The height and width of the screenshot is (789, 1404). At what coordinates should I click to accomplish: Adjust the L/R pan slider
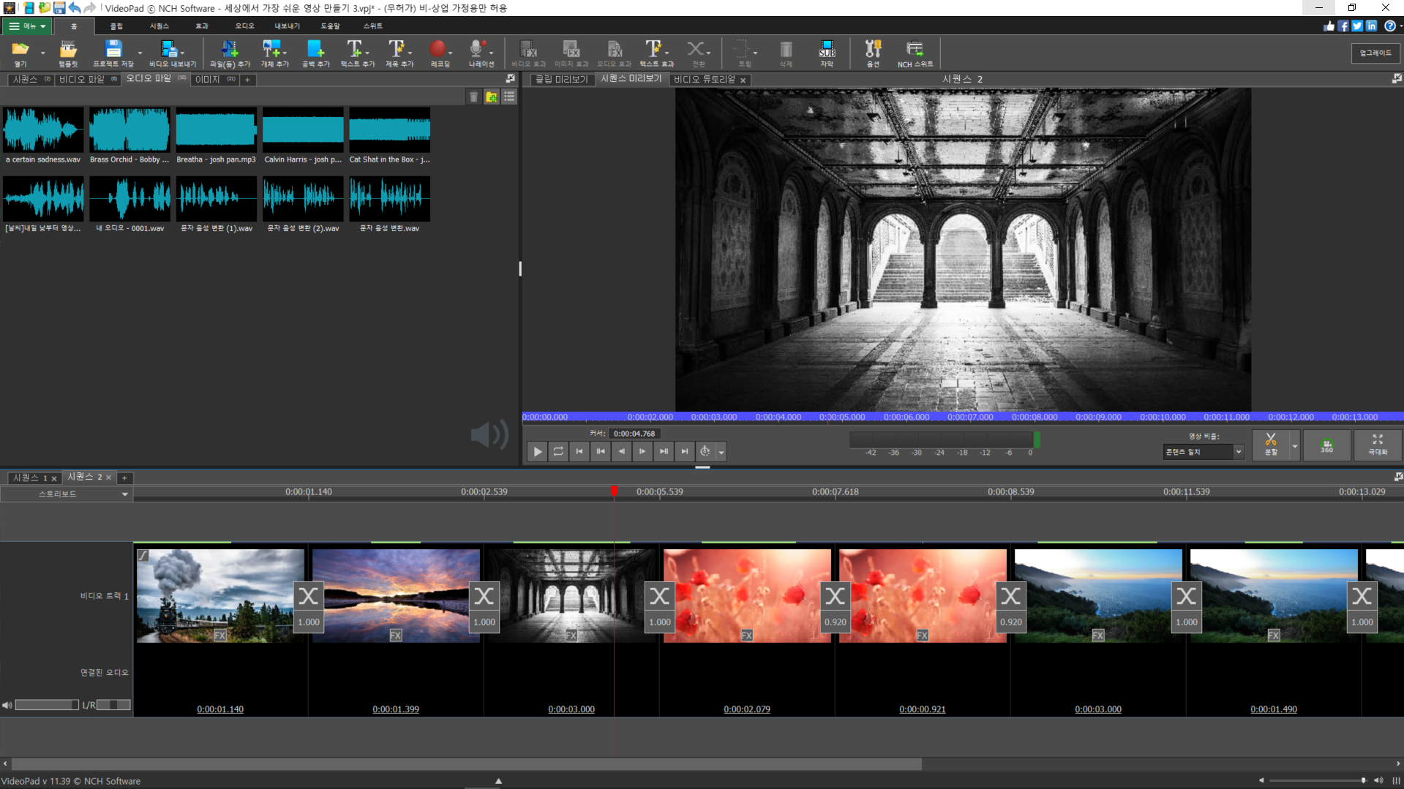113,705
